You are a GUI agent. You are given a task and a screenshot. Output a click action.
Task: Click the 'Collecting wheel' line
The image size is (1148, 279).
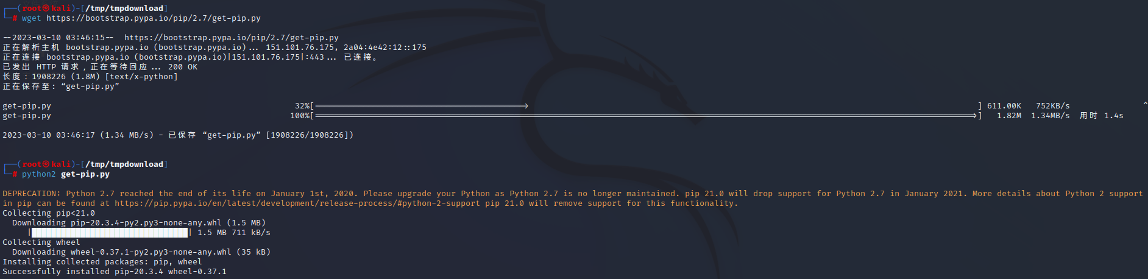coord(41,242)
